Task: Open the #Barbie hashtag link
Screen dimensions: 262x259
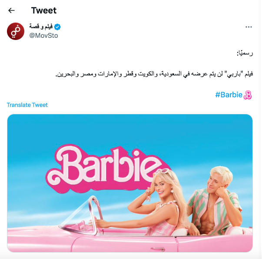Action: tap(229, 95)
